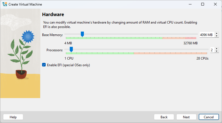Click the blue flower illustration
The image size is (222, 123).
click(28, 37)
